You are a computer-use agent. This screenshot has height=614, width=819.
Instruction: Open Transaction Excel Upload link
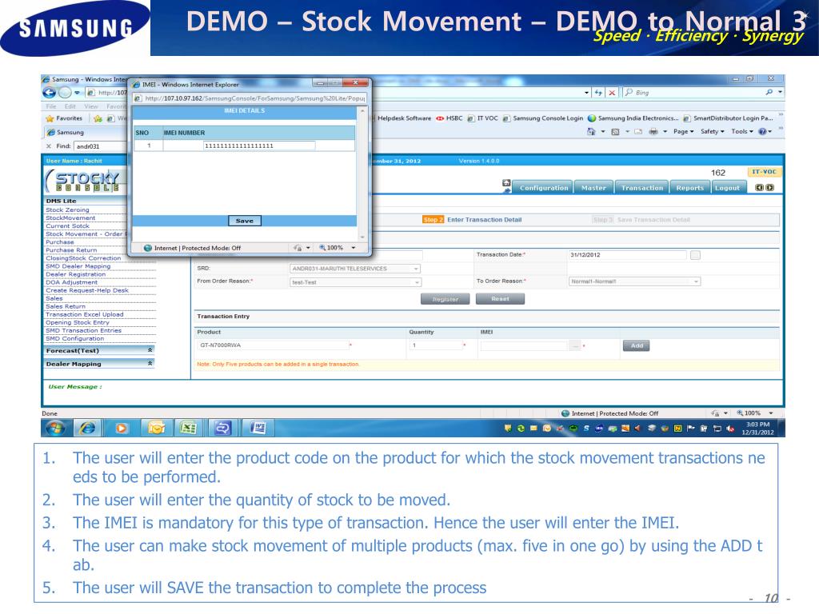coord(85,314)
